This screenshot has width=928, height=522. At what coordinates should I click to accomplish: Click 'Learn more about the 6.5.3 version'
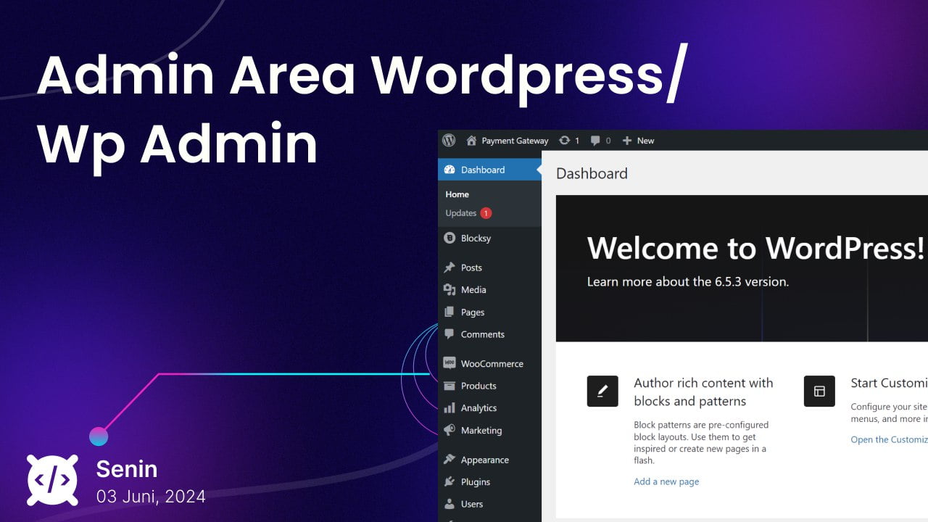pyautogui.click(x=687, y=281)
